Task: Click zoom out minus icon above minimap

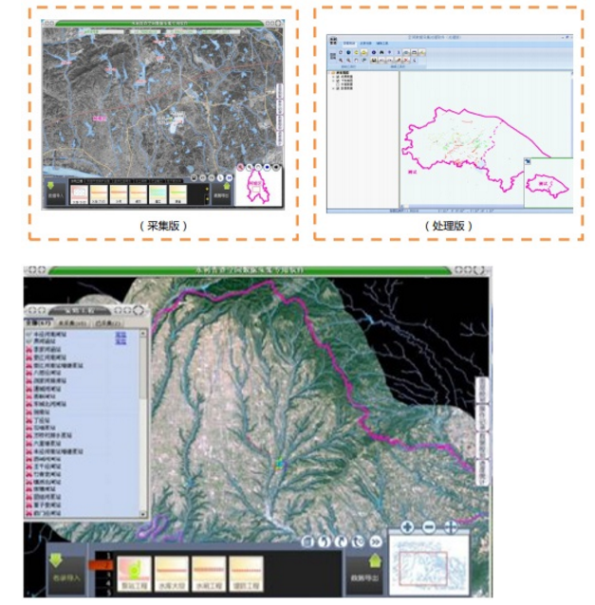Action: (428, 525)
